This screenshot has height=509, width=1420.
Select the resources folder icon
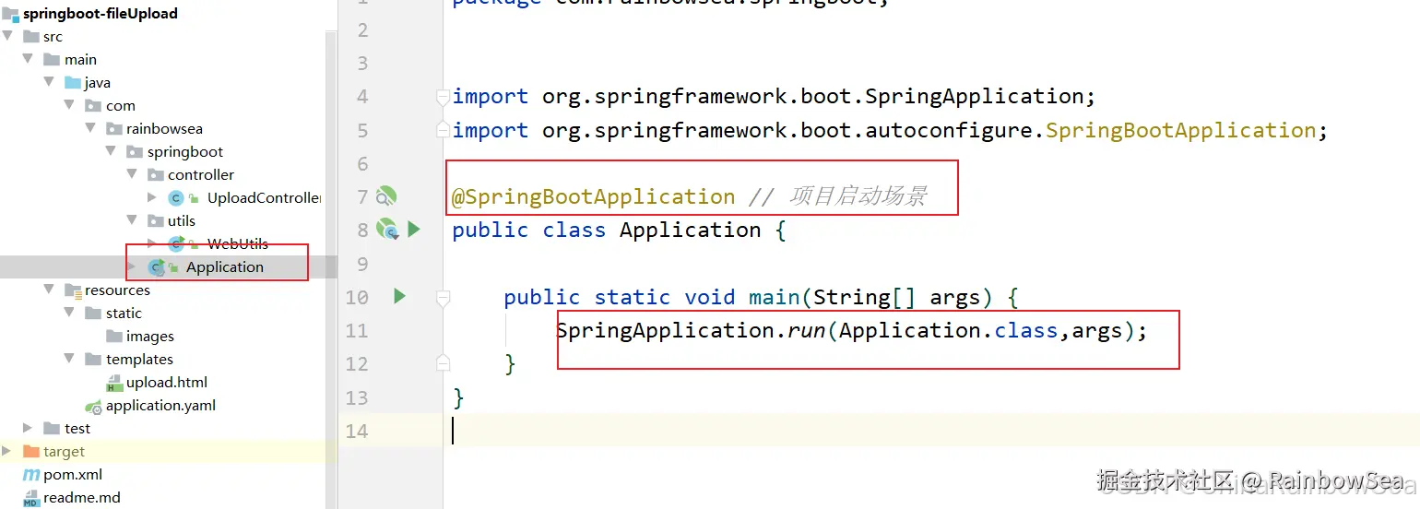(x=72, y=290)
